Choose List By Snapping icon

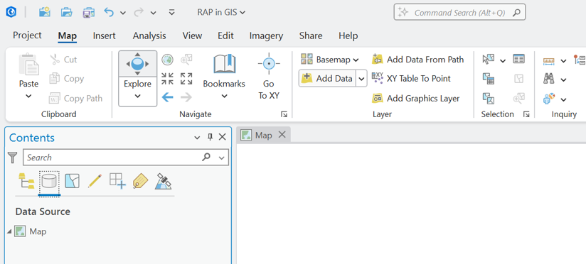coord(117,181)
